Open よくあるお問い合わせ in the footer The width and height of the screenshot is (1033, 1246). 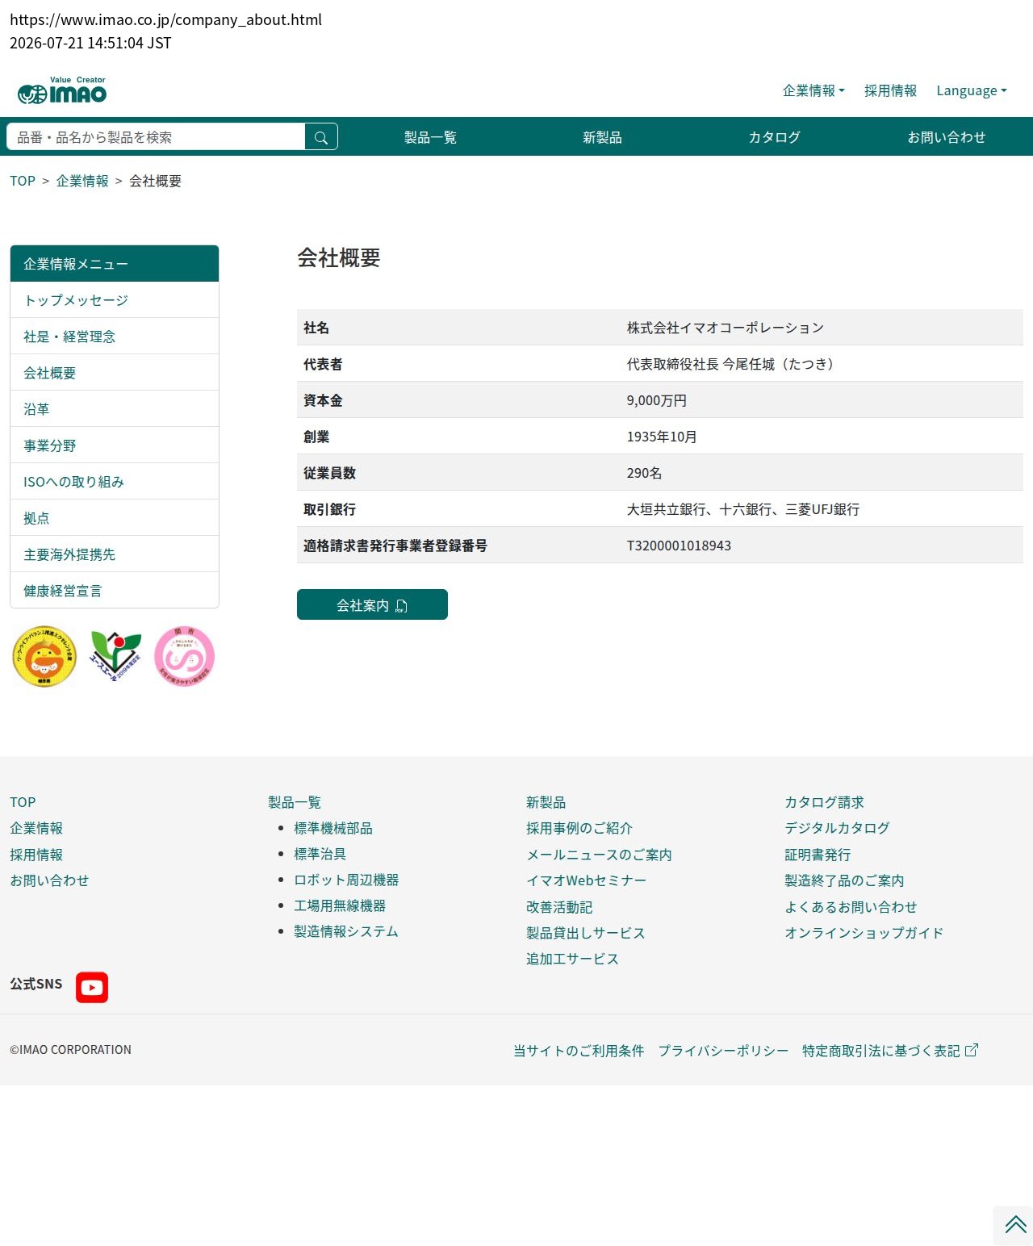click(851, 907)
